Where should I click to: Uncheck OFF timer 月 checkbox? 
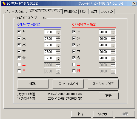click(74, 32)
